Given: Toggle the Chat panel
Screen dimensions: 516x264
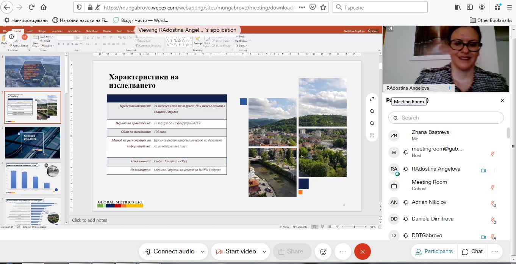Looking at the screenshot, I should 472,252.
